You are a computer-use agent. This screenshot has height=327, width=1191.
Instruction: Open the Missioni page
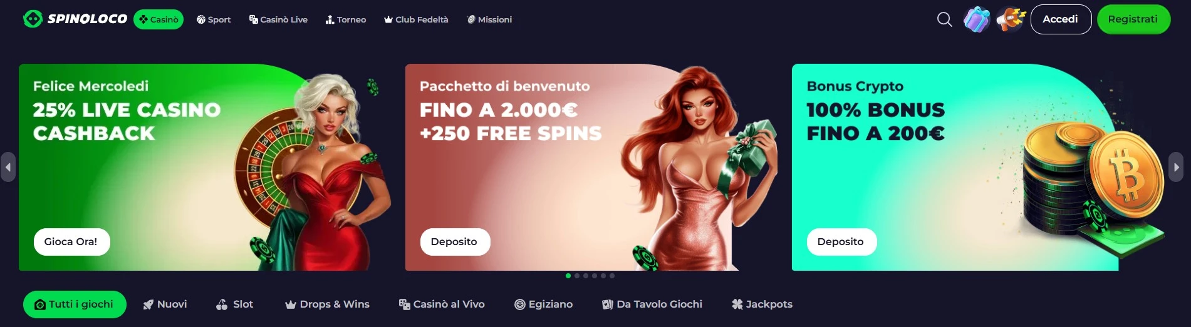pos(489,19)
